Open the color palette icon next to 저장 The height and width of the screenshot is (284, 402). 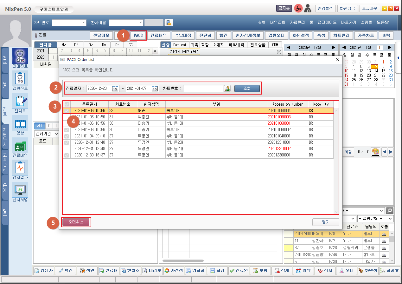(375, 152)
